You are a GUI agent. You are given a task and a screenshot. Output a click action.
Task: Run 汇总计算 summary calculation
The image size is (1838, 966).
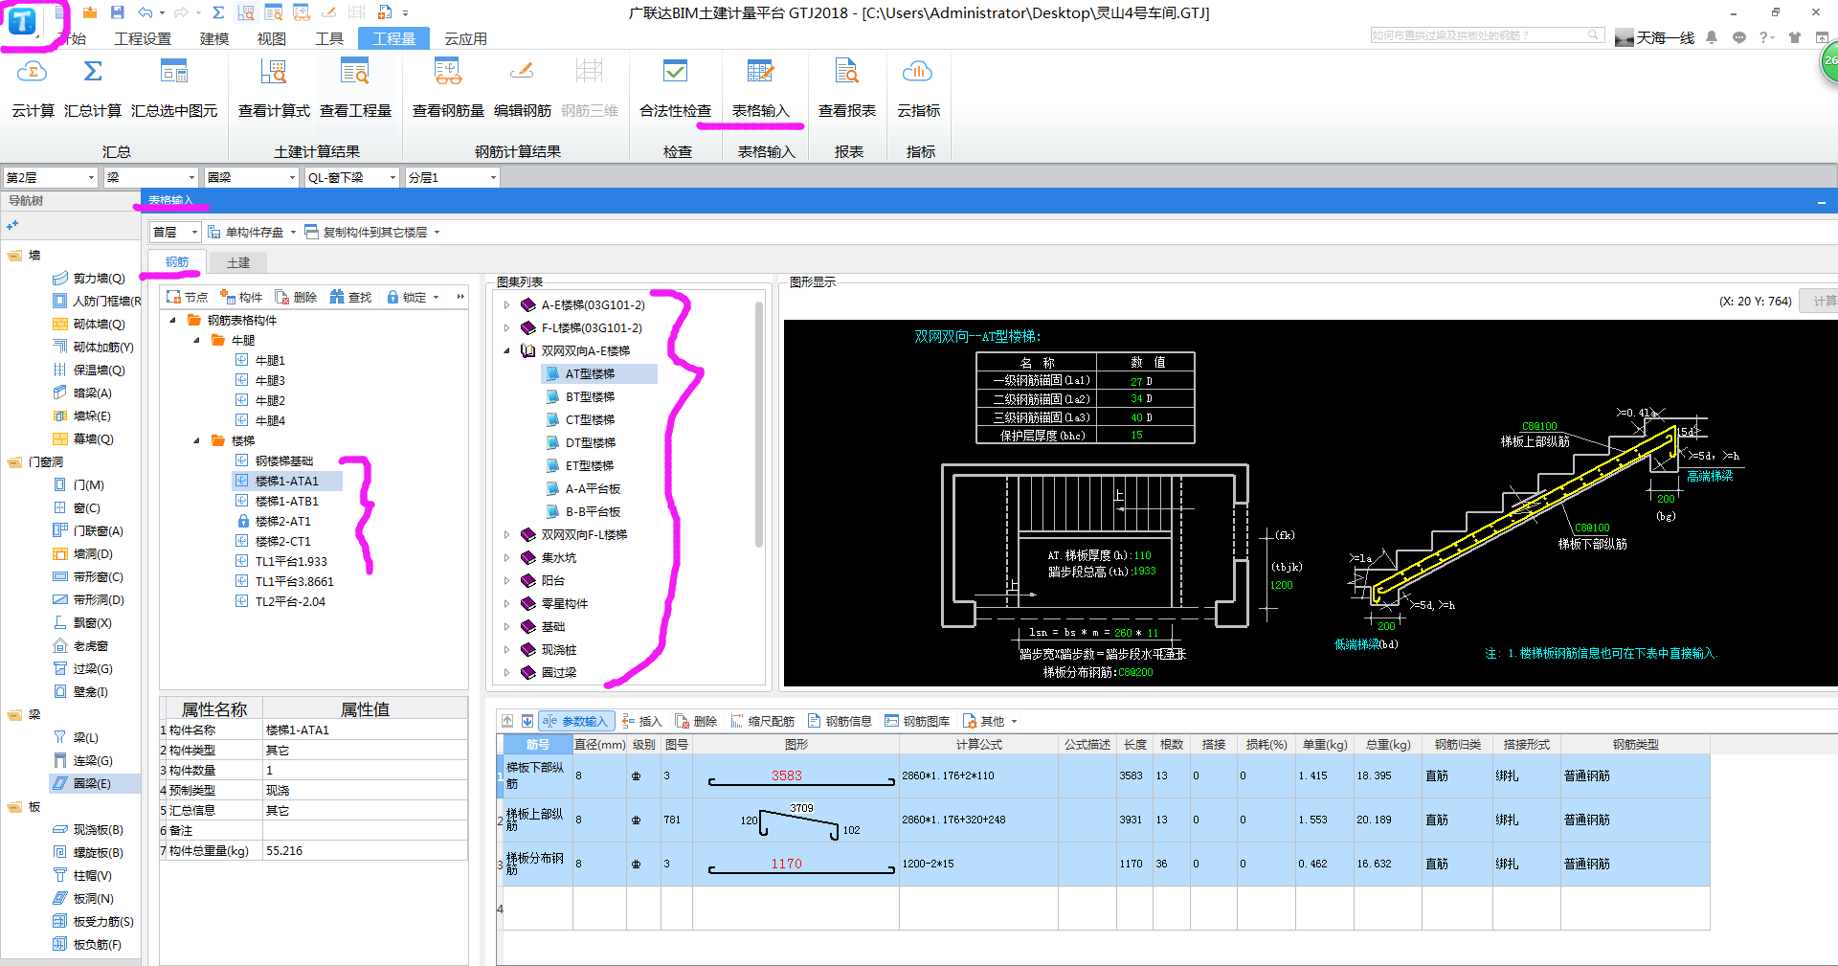93,88
